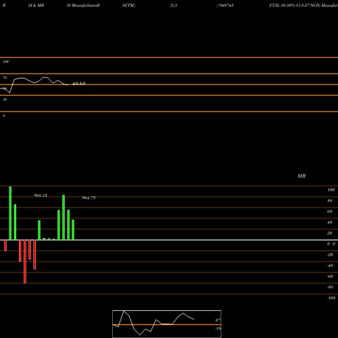Viewport: 338px width, 338px height.
Task: Click the CCIL-10.59%-11-5-27-NCD title text
Action: [x=294, y=5]
